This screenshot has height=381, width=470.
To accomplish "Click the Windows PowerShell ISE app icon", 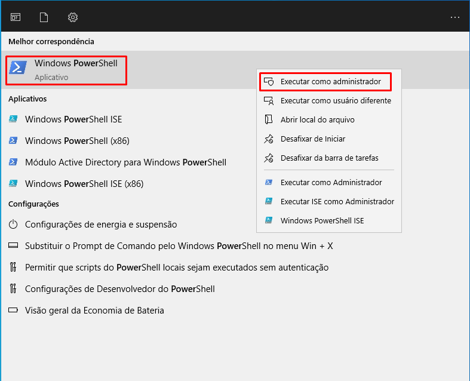I will (13, 119).
